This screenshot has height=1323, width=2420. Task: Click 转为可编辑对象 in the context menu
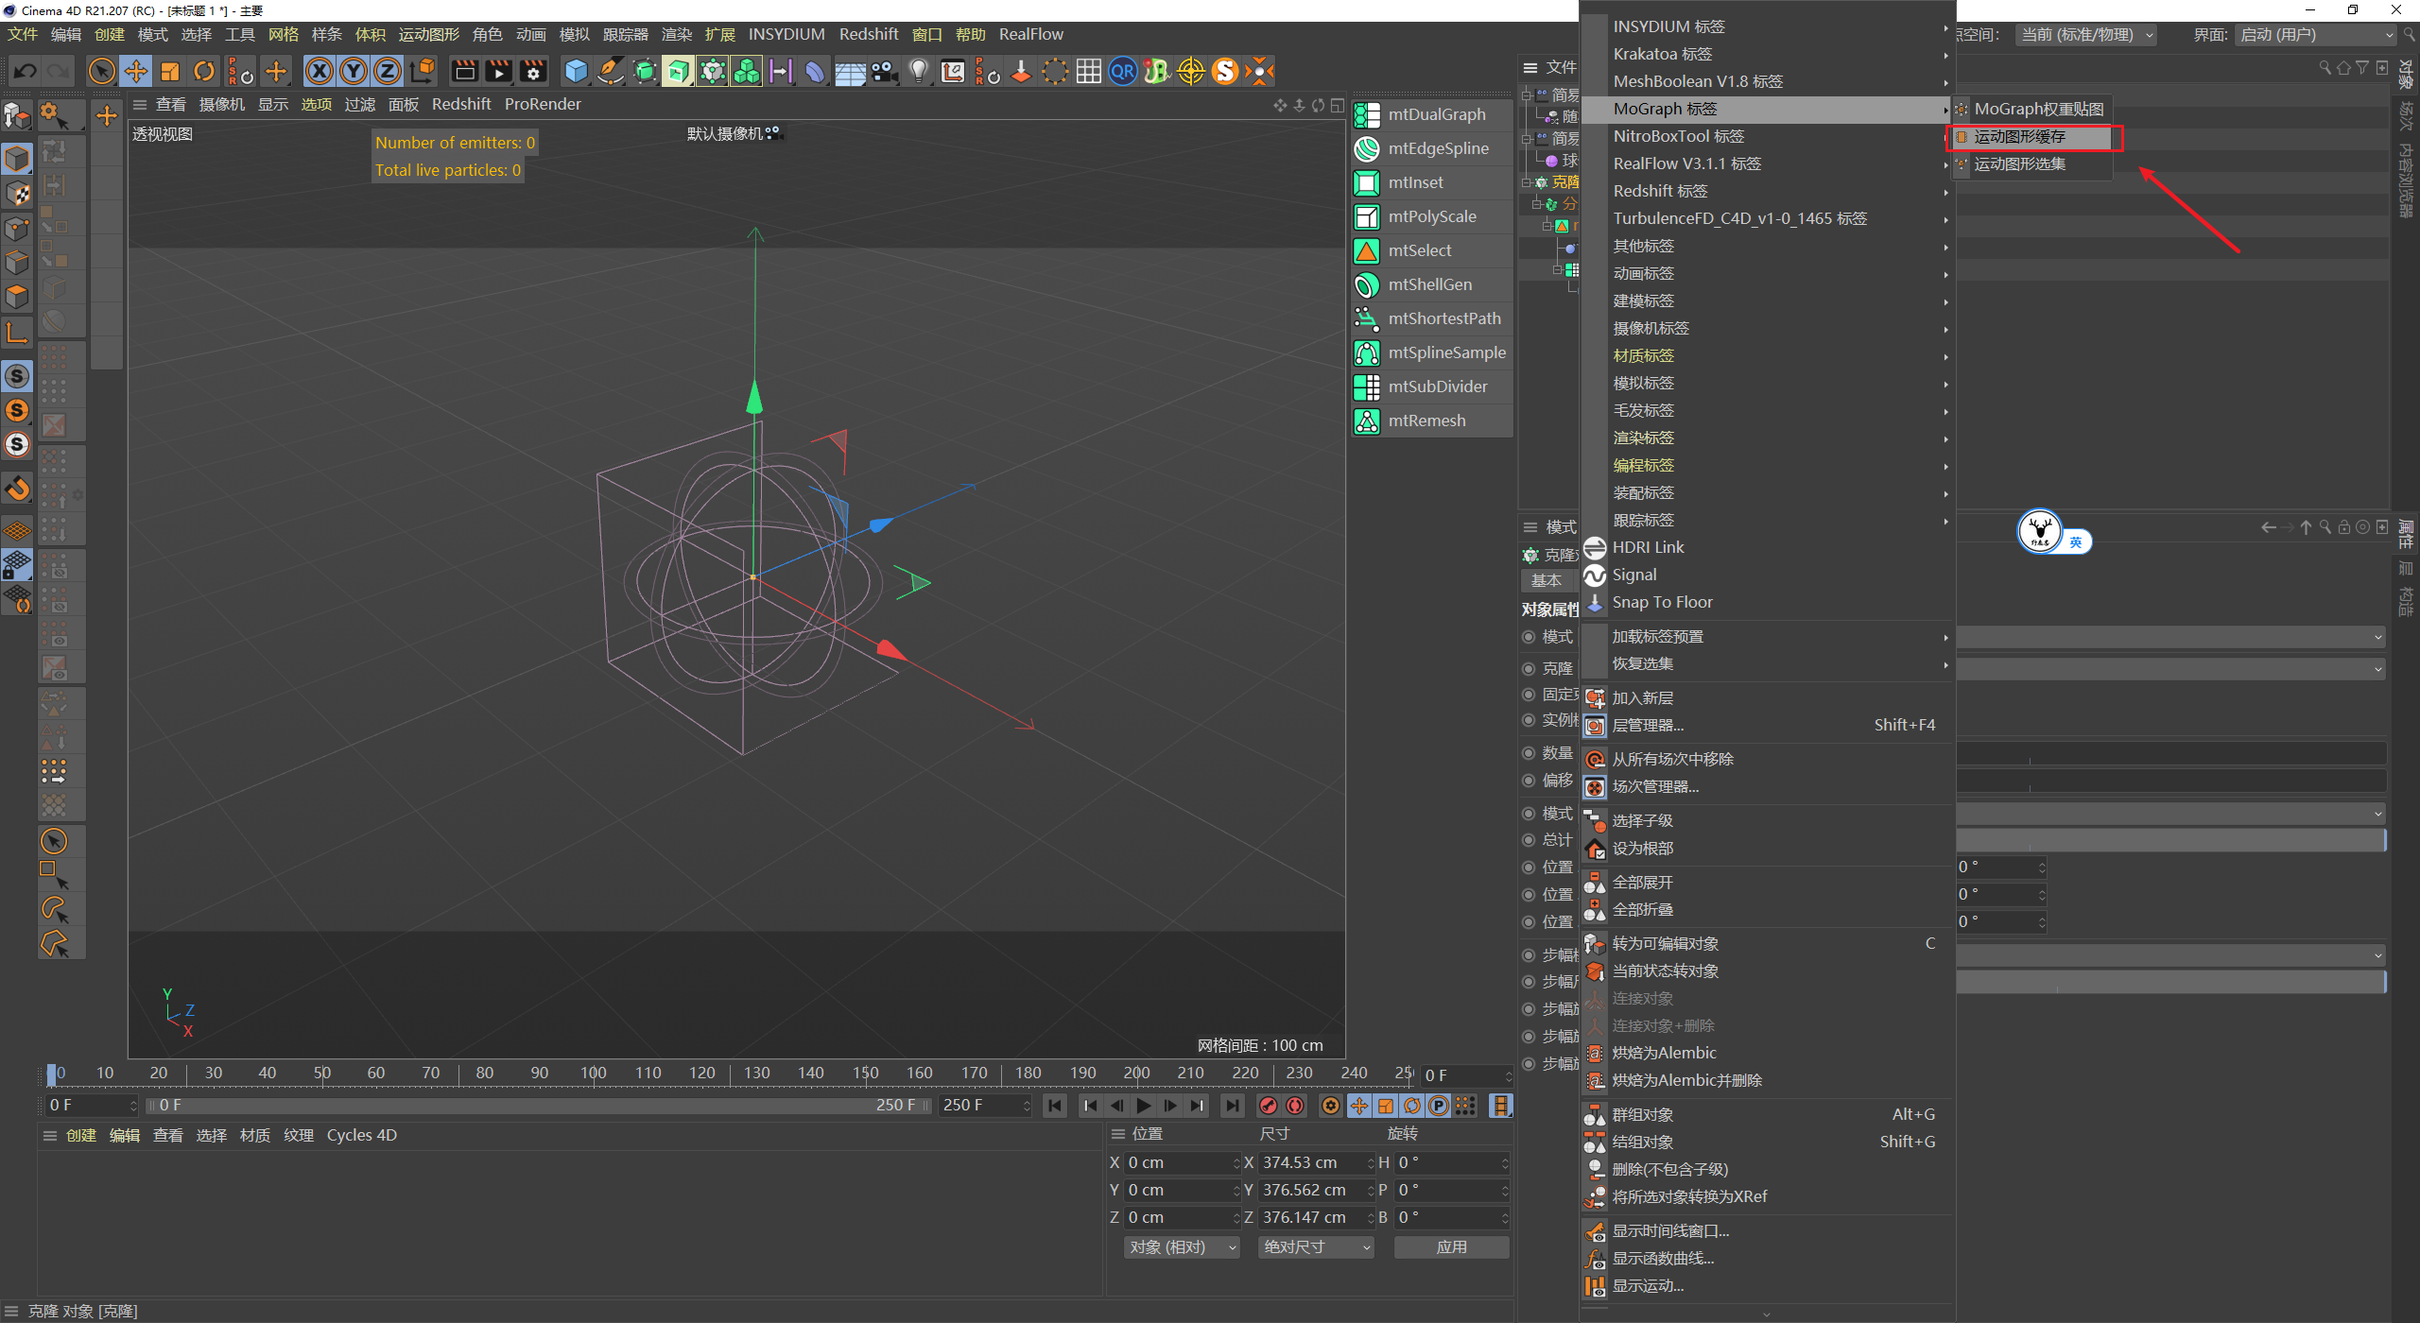[1666, 943]
